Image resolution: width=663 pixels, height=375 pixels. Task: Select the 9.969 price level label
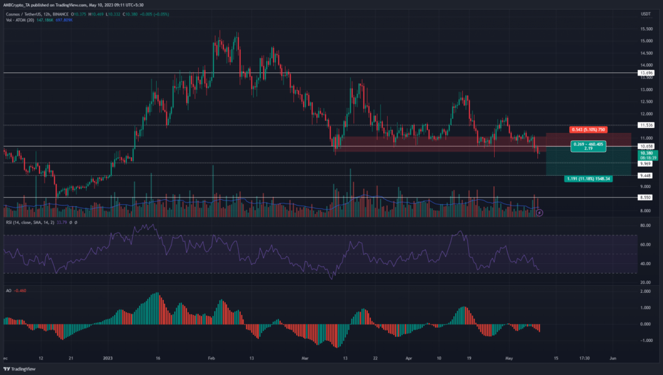click(645, 163)
